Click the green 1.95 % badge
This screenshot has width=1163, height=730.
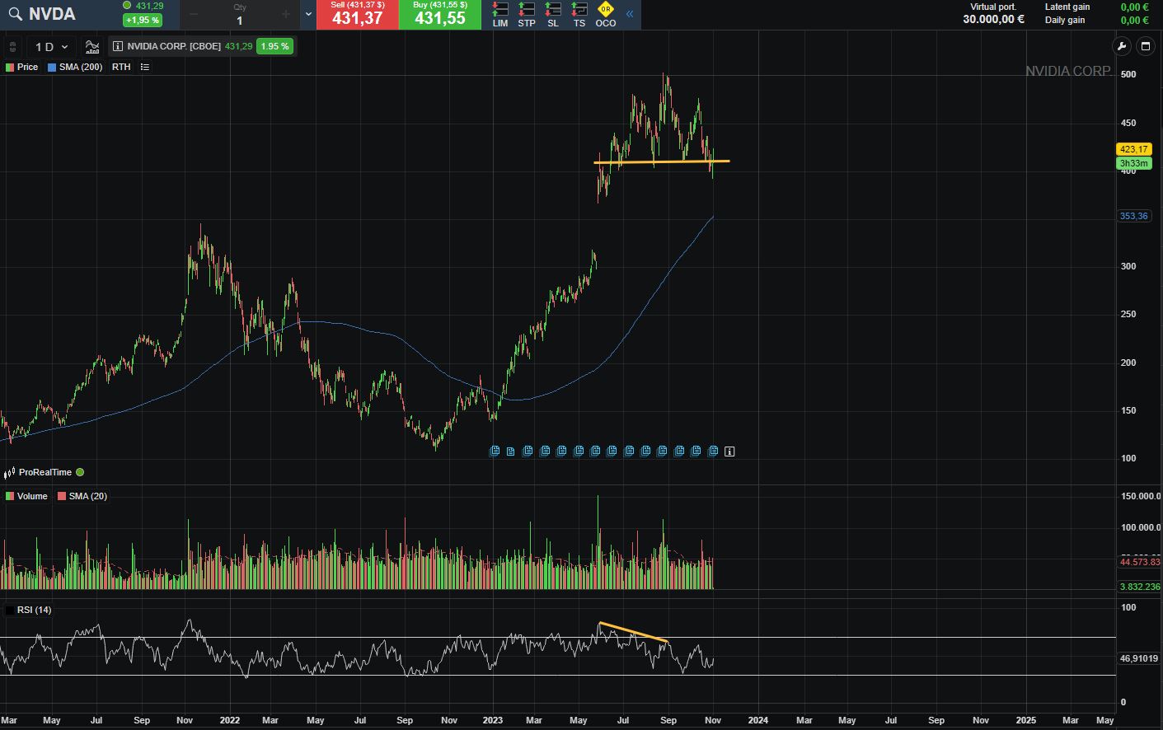click(274, 46)
